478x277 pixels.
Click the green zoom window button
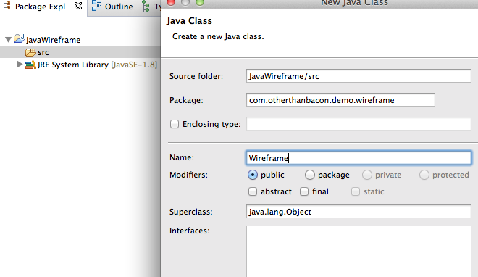(200, 2)
